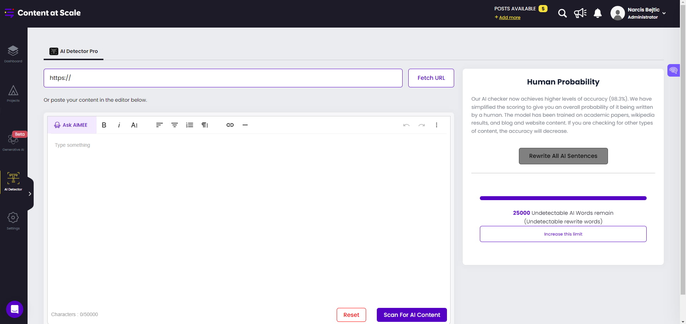This screenshot has width=686, height=324.
Task: Toggle bold text formatting
Action: 104,125
